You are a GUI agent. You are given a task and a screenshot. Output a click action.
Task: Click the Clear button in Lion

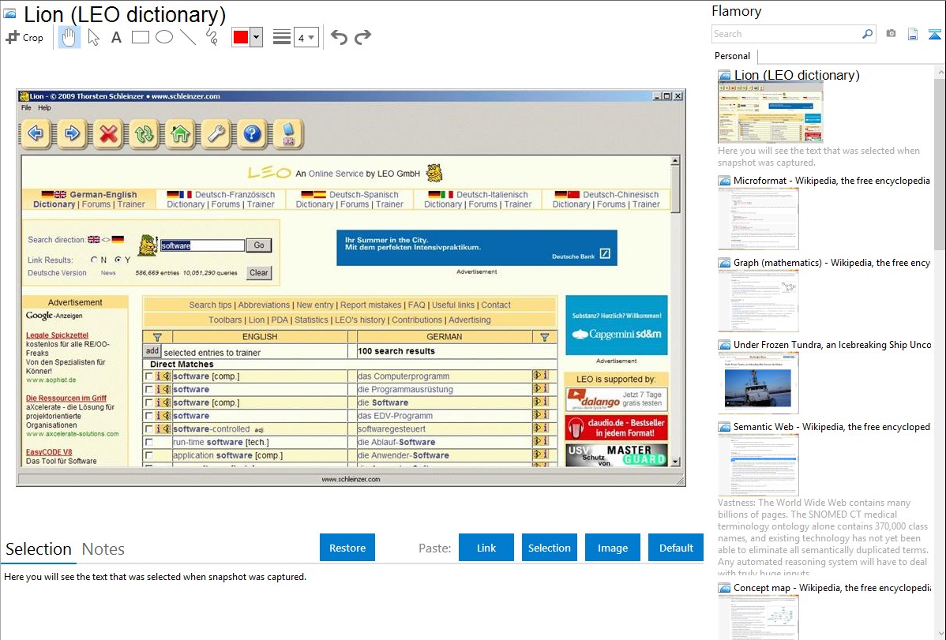(x=259, y=272)
